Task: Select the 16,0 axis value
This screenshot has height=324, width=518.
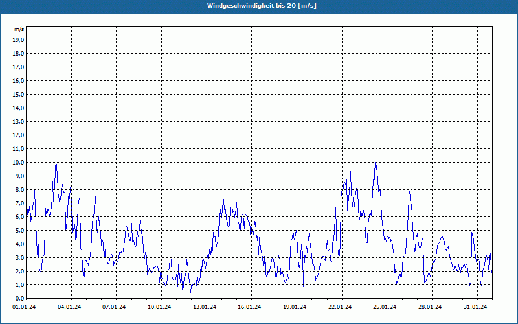Action: point(18,80)
